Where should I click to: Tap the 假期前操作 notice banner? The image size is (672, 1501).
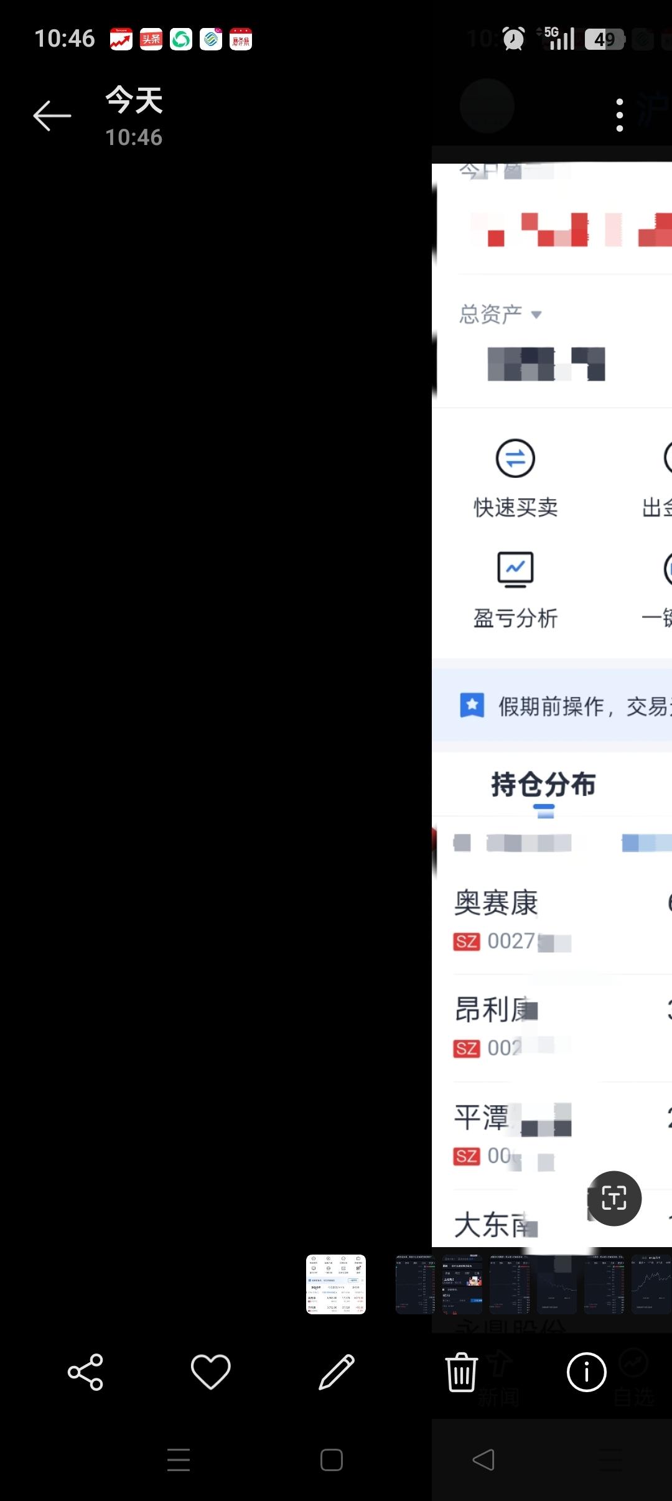(552, 706)
